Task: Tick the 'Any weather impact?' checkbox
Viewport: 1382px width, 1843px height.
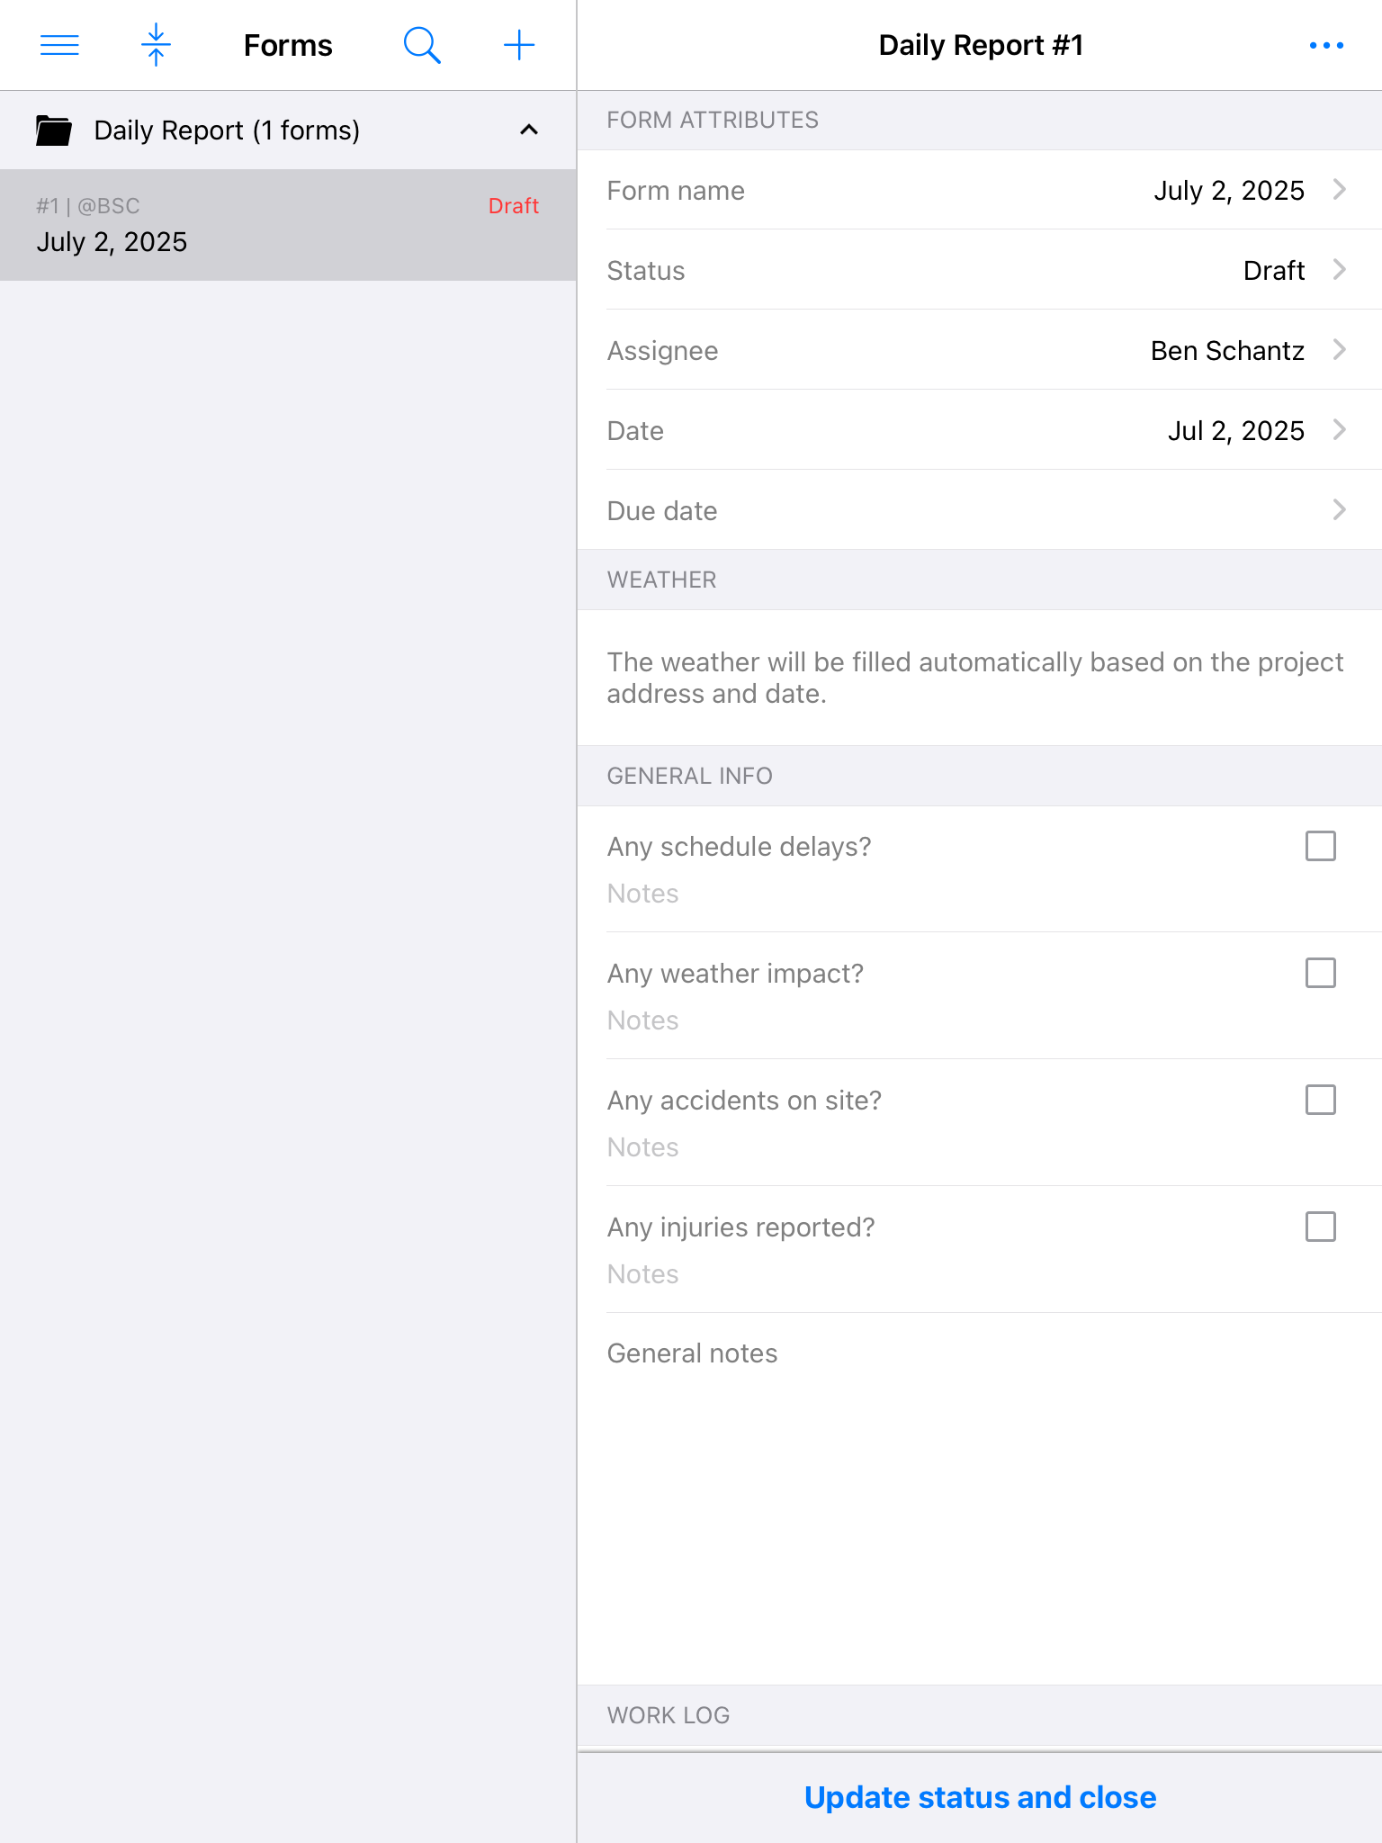Action: (1320, 973)
